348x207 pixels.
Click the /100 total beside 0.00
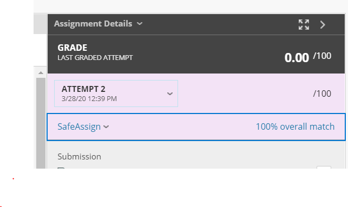(x=322, y=56)
